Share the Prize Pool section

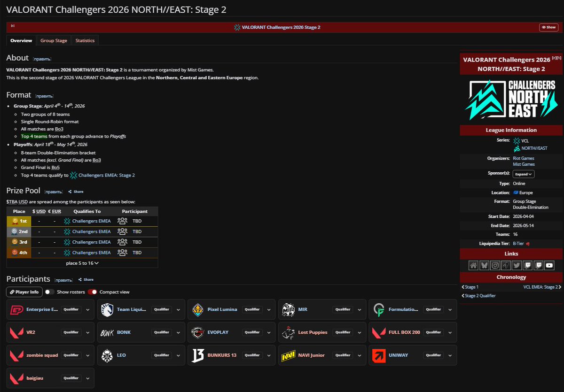click(x=76, y=192)
